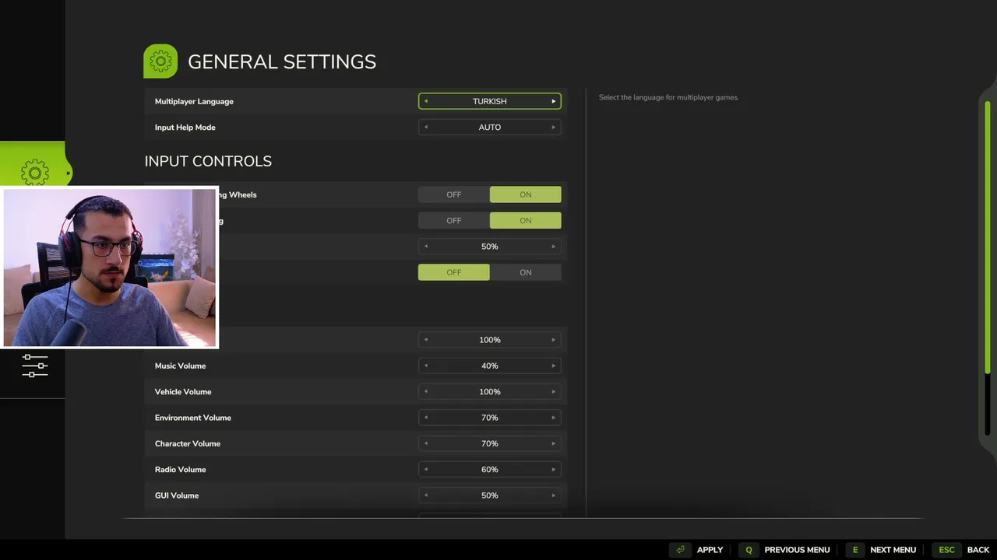
Task: Apply the settings with the APPLY button
Action: 710,550
